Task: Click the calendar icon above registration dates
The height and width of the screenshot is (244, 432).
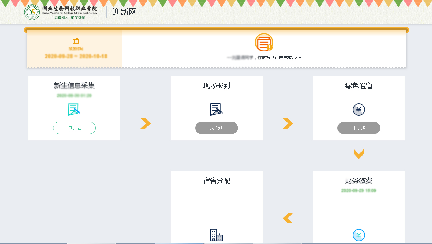Action: point(76,41)
